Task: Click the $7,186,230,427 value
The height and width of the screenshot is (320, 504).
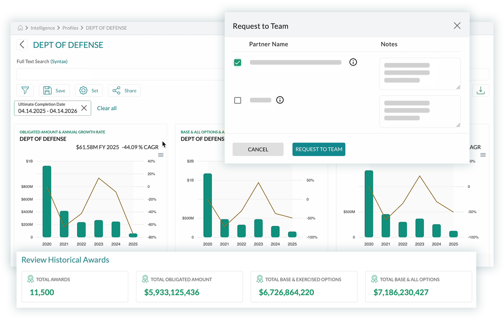Action: coord(401,292)
